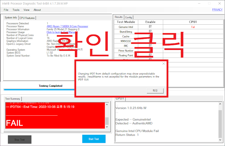This screenshot has height=146, width=225.
Task: Click 'Expected -- GenuineIntel' log line
Action: tap(133, 120)
